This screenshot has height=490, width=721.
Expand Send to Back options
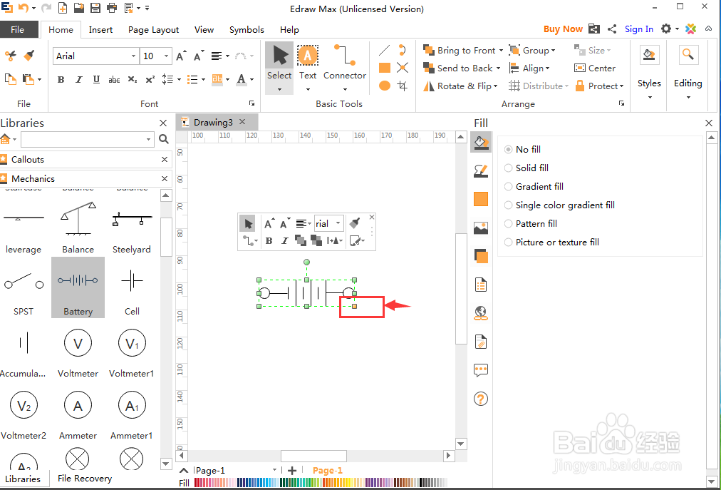click(498, 68)
